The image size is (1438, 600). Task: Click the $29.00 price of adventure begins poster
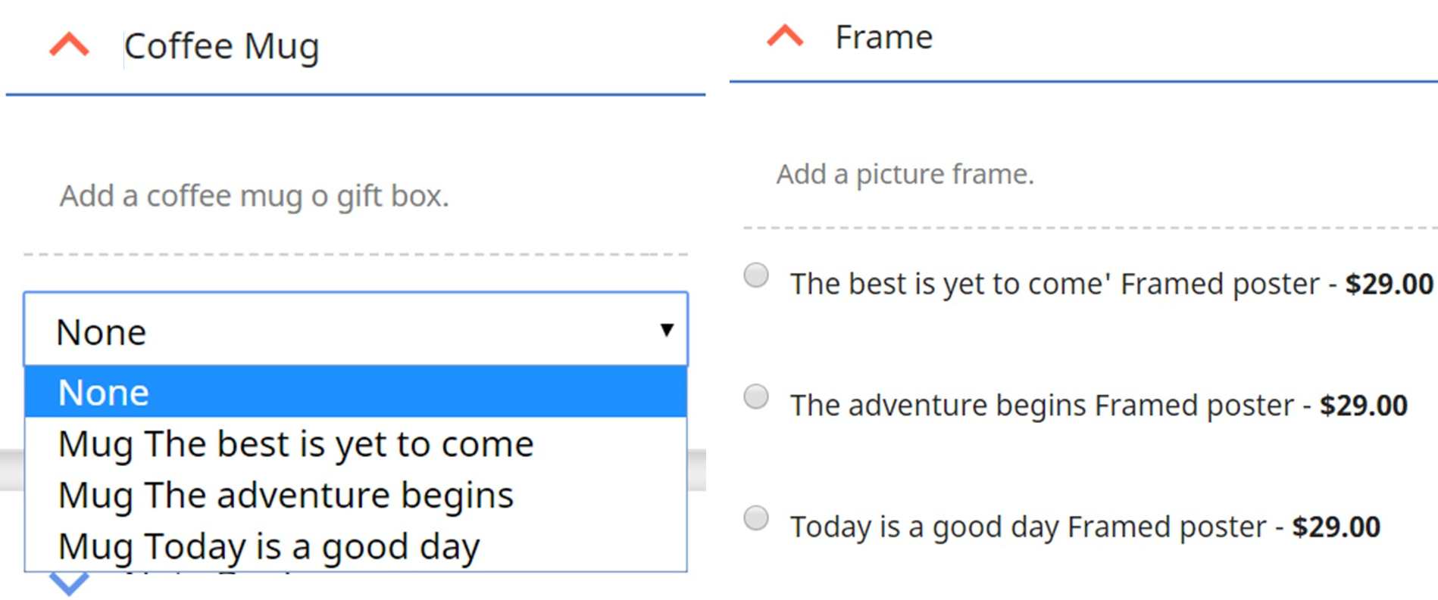pos(1363,406)
